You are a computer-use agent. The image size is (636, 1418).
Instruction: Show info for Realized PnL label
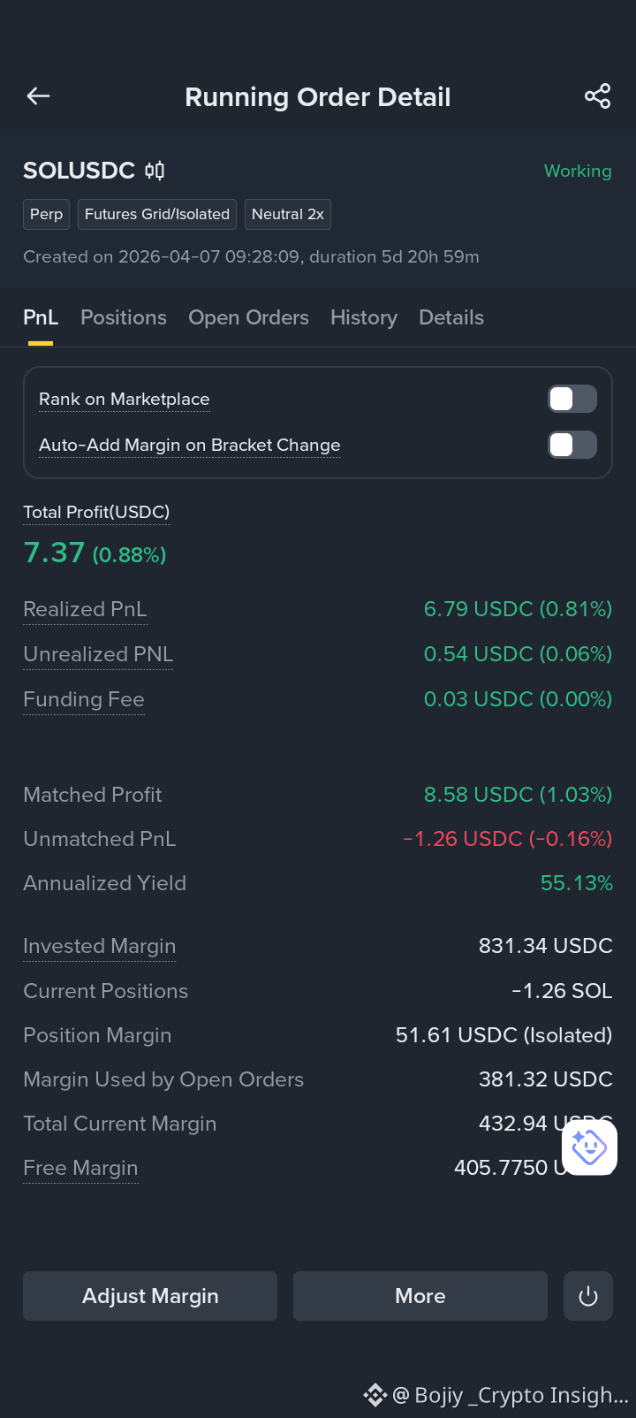click(x=85, y=609)
